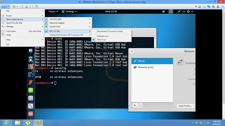Expand the CD/DVD (IDE) submenu arrow
The height and width of the screenshot is (126, 225).
tap(90, 19)
